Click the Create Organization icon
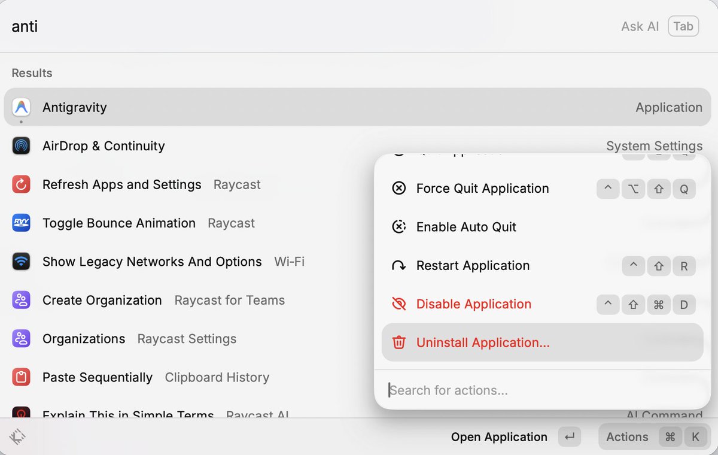 coord(21,300)
